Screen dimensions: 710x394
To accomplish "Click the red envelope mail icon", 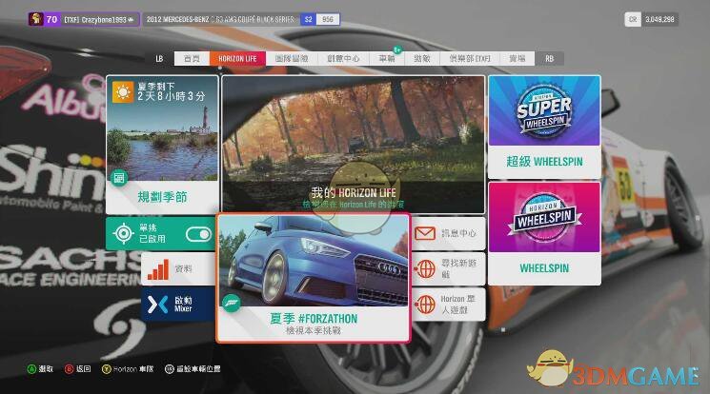I will tap(425, 233).
